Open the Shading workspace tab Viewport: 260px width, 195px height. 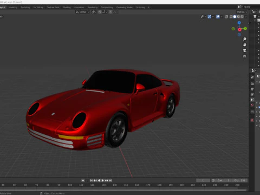[x=67, y=8]
